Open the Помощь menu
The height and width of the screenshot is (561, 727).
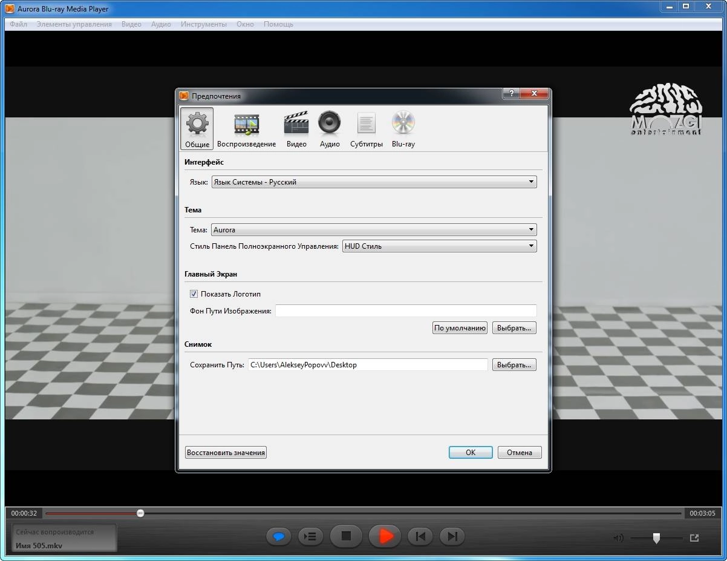click(x=278, y=24)
